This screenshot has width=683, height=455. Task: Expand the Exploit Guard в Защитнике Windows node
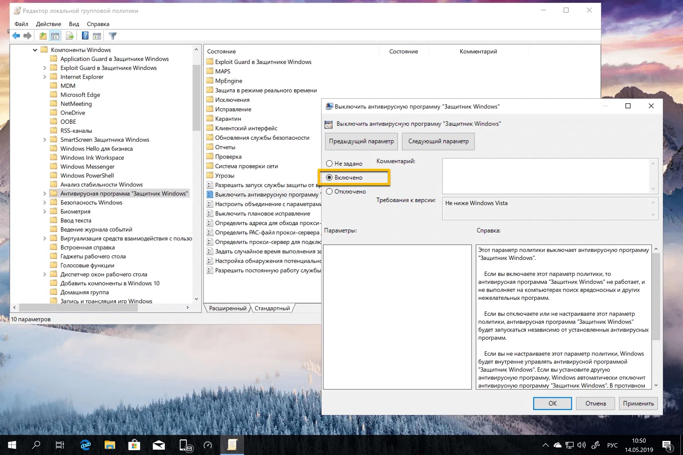click(x=44, y=68)
